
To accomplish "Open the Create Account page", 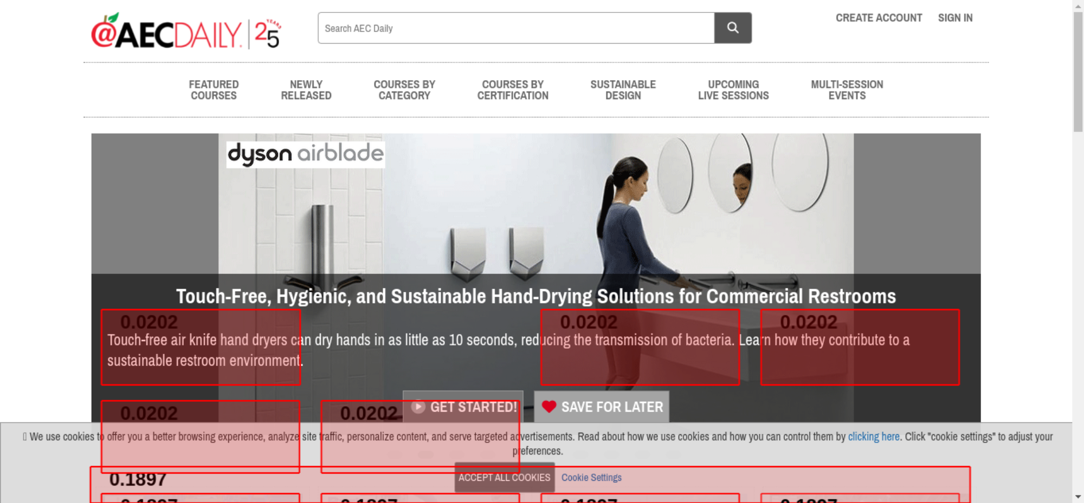I will (x=878, y=18).
